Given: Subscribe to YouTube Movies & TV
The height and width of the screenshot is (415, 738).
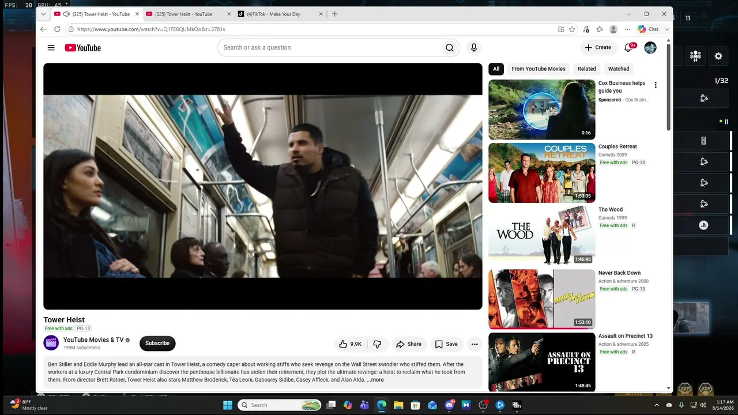Looking at the screenshot, I should pos(157,344).
